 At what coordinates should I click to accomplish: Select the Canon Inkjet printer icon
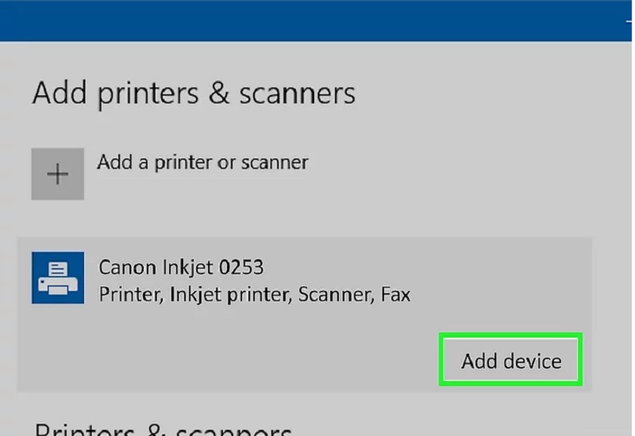(x=58, y=278)
